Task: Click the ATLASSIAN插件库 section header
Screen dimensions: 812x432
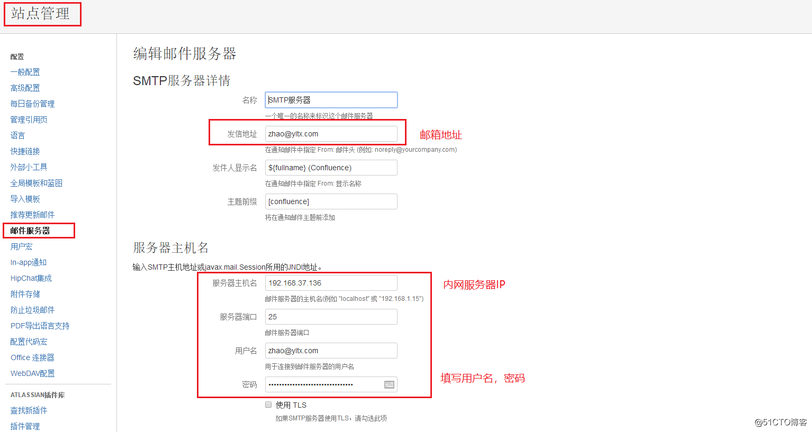Action: point(38,395)
